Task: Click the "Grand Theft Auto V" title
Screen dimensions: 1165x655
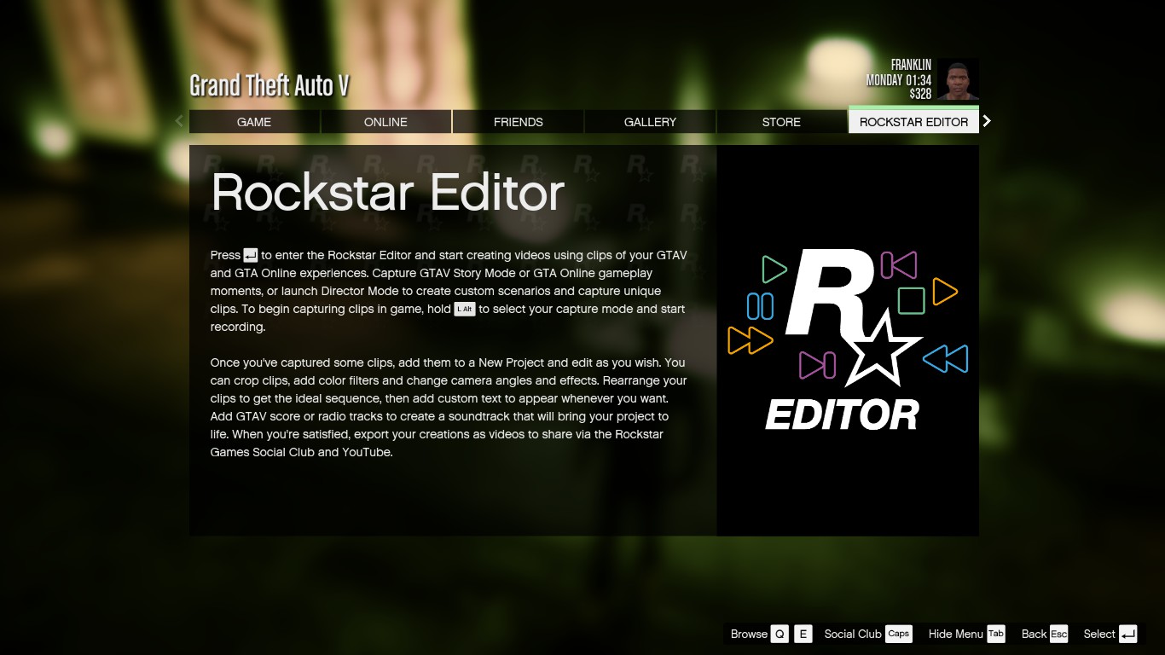Action: point(269,85)
